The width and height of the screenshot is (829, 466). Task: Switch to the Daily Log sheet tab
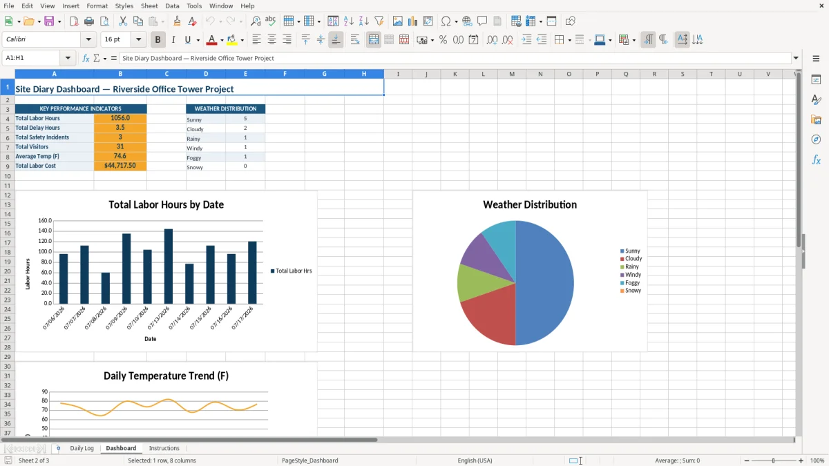[x=82, y=448]
